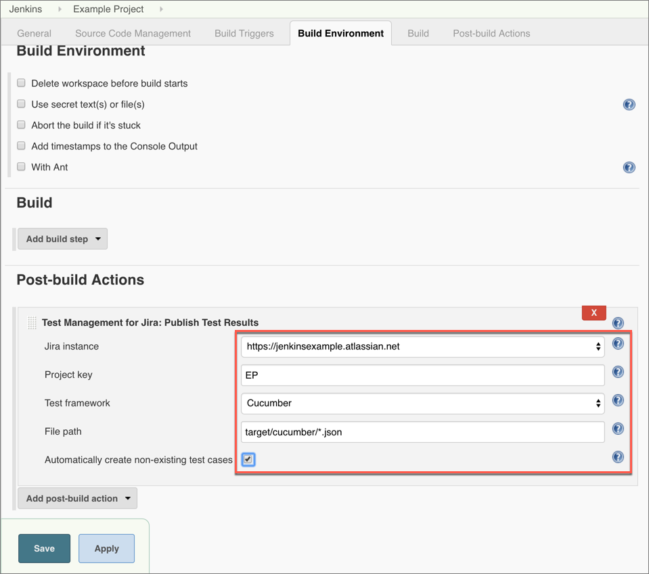Remove post-build action with red X
The image size is (649, 574).
coord(594,312)
